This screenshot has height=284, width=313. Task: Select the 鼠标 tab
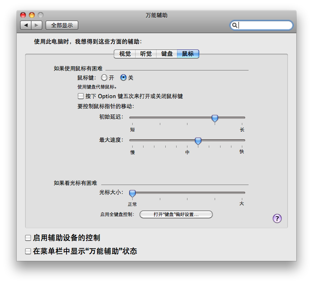click(188, 54)
